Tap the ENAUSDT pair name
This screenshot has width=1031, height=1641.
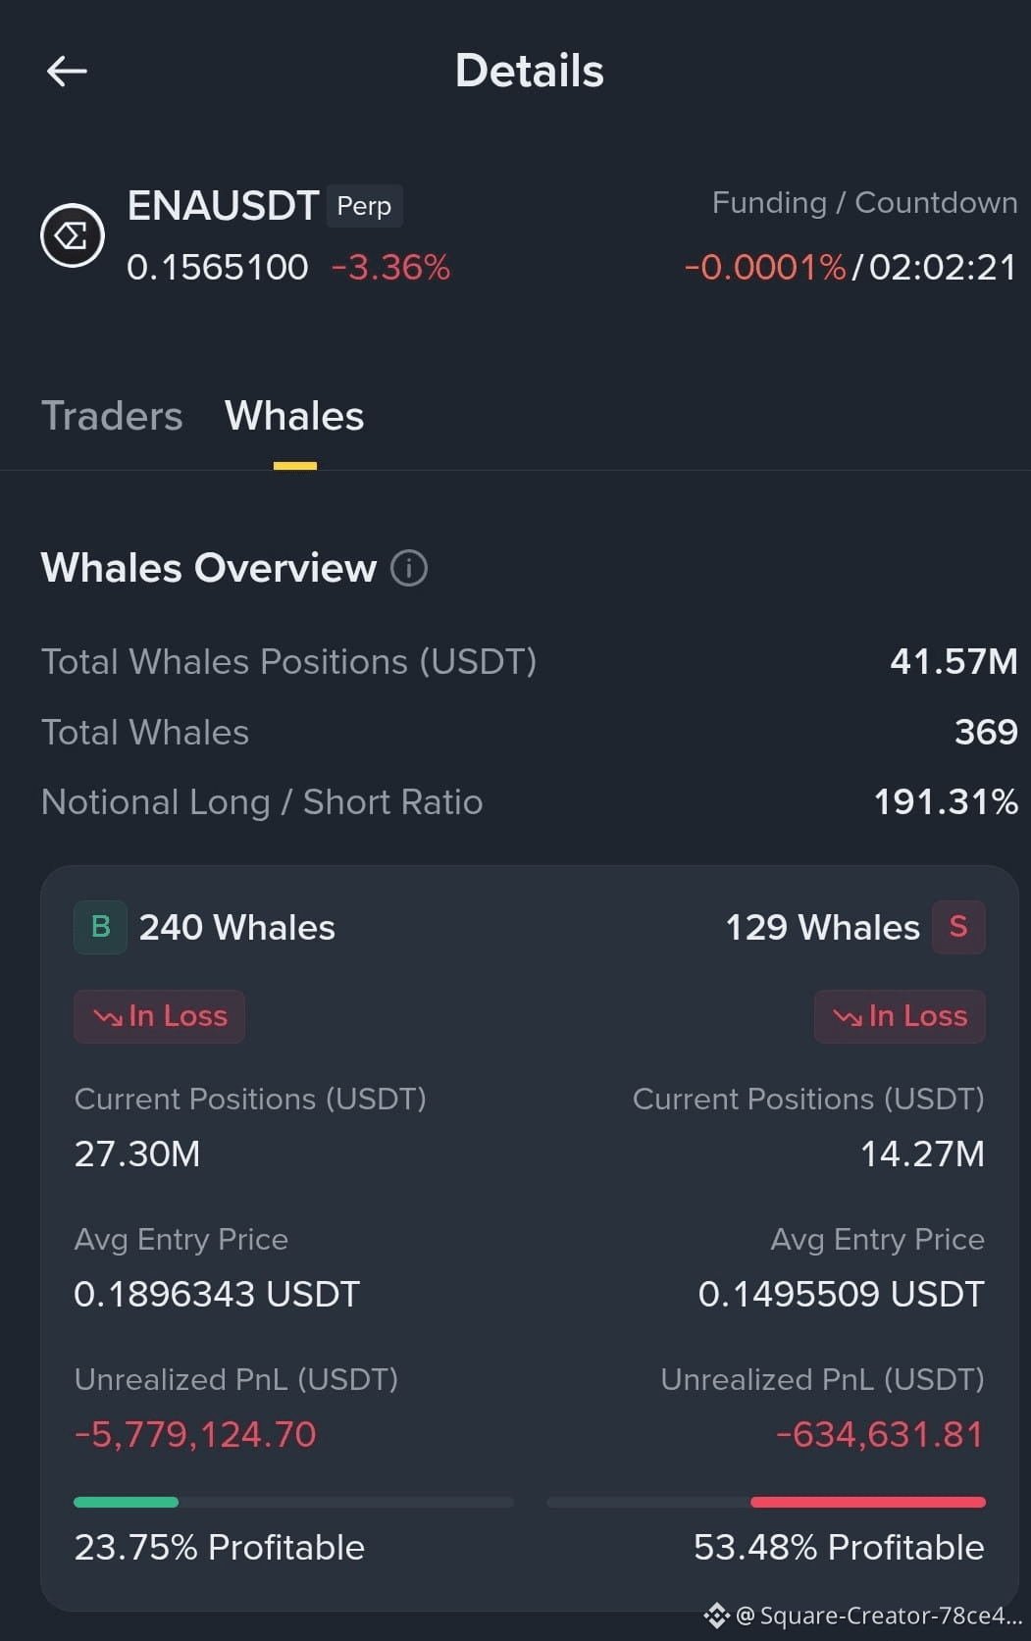(223, 206)
